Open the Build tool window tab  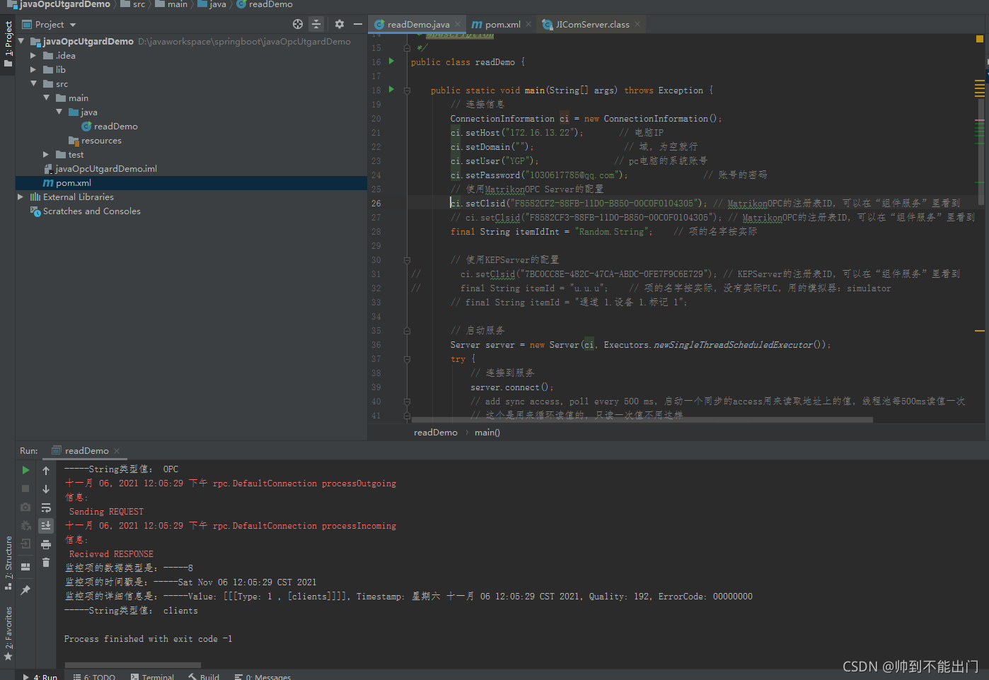tap(204, 676)
